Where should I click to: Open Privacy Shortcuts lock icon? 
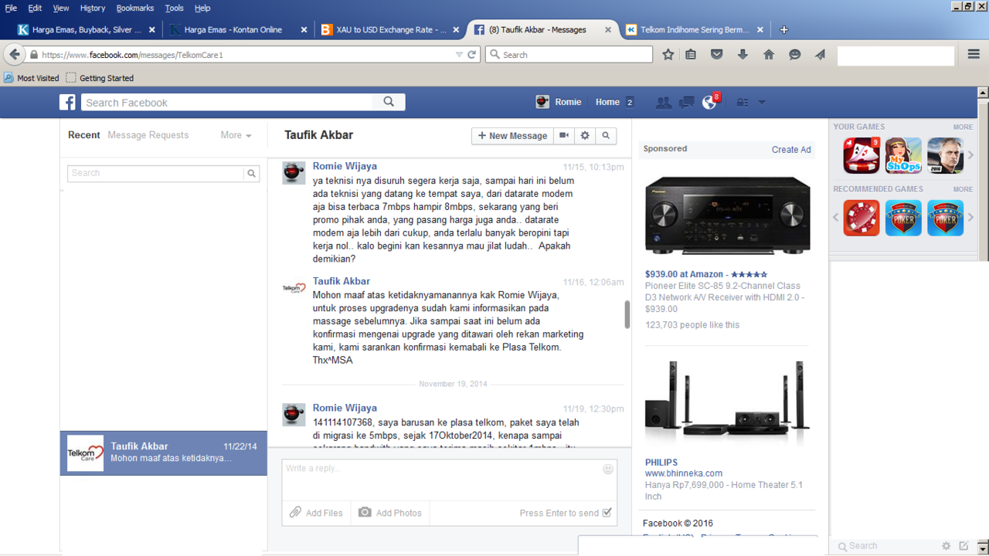pos(743,102)
